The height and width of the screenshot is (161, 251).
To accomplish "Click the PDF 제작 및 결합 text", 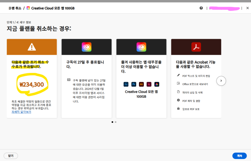I will [191, 101].
